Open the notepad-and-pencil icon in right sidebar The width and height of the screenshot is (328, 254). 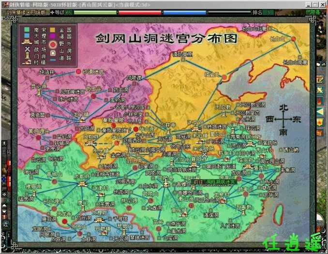click(x=320, y=80)
